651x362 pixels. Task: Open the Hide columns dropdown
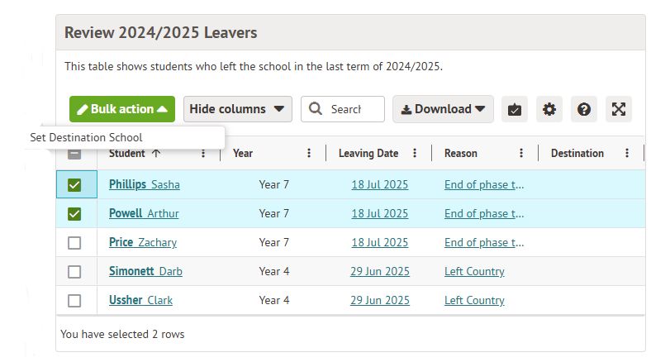point(238,109)
